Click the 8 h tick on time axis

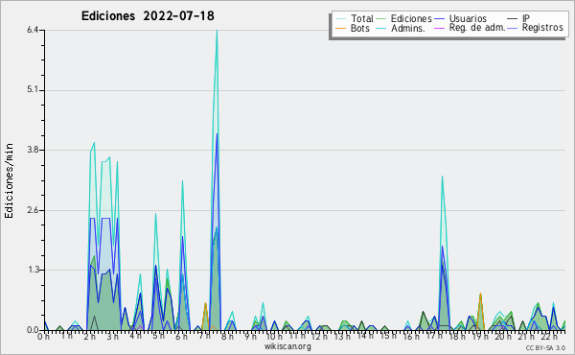pyautogui.click(x=227, y=337)
